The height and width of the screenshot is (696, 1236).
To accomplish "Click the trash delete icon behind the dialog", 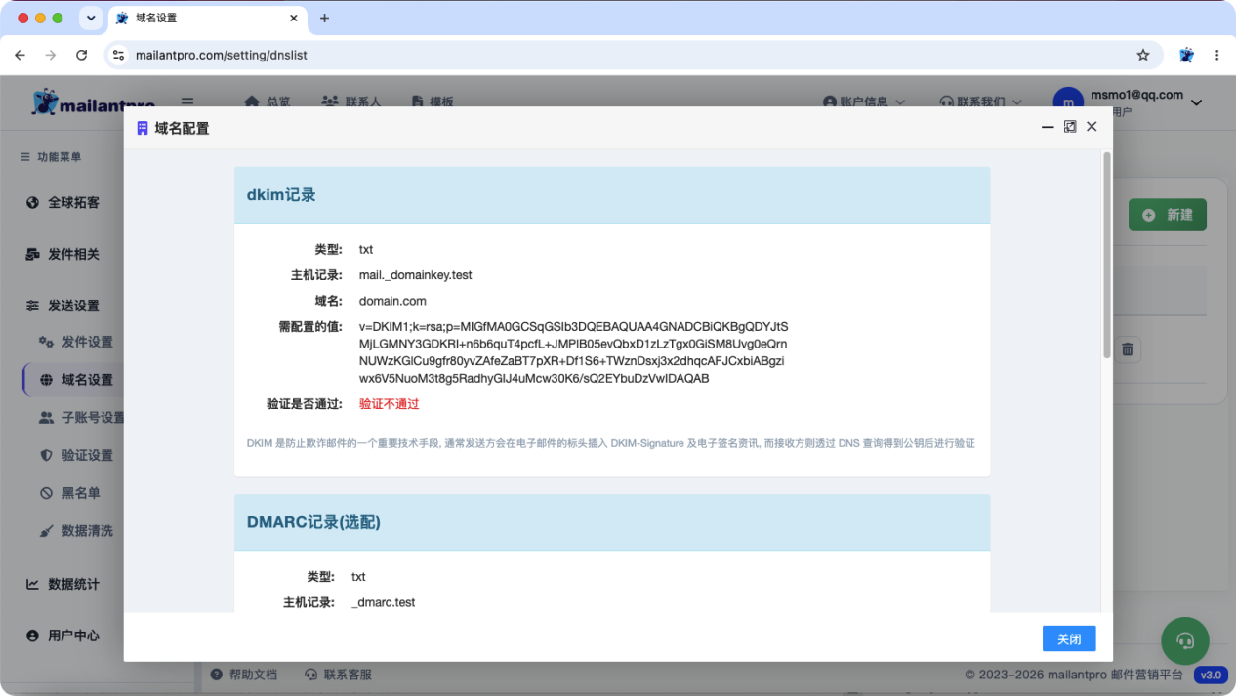I will 1128,349.
